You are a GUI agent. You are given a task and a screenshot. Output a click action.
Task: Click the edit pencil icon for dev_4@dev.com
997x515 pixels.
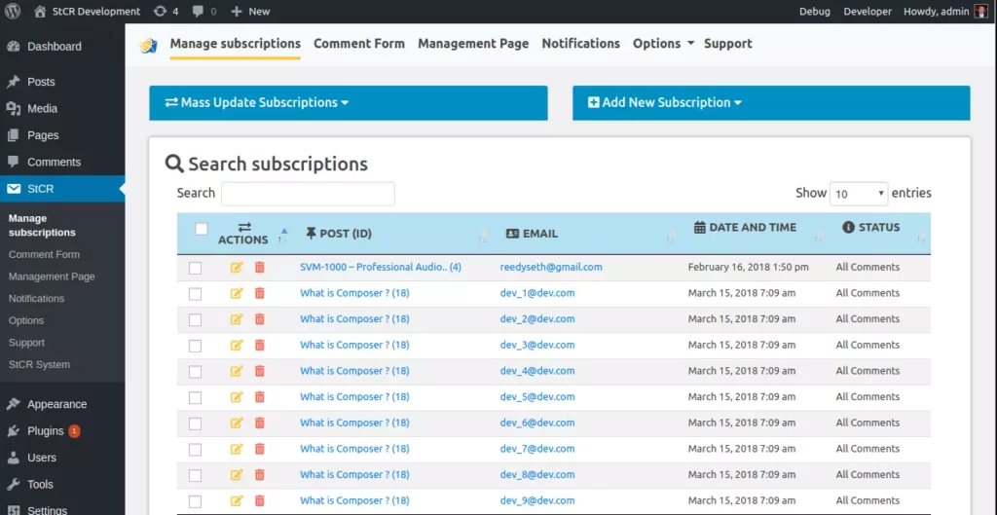click(x=237, y=371)
